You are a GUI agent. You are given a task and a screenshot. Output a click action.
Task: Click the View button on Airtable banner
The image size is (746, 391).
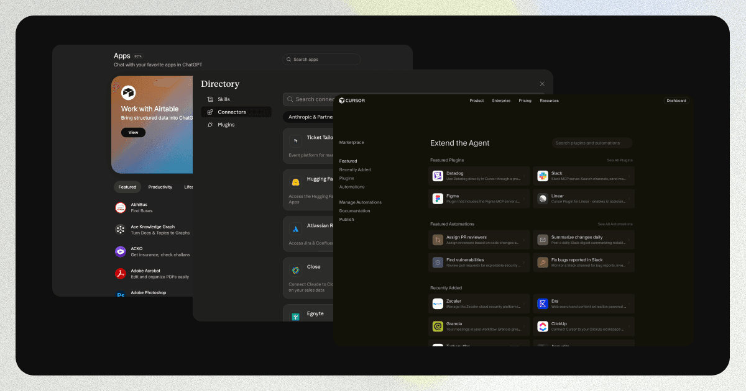coord(133,132)
